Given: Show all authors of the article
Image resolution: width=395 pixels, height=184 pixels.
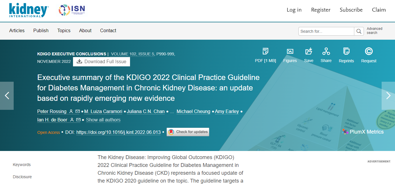Looking at the screenshot, I should tap(103, 120).
